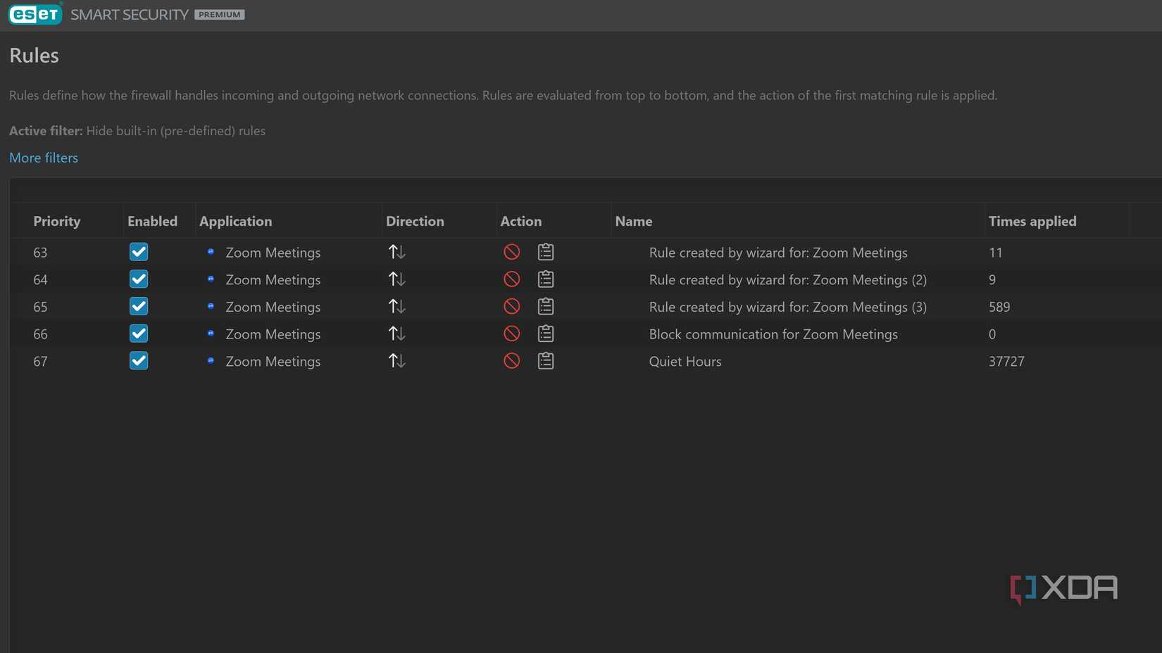The image size is (1162, 653).
Task: Sort by the Times applied column header
Action: coord(1032,221)
